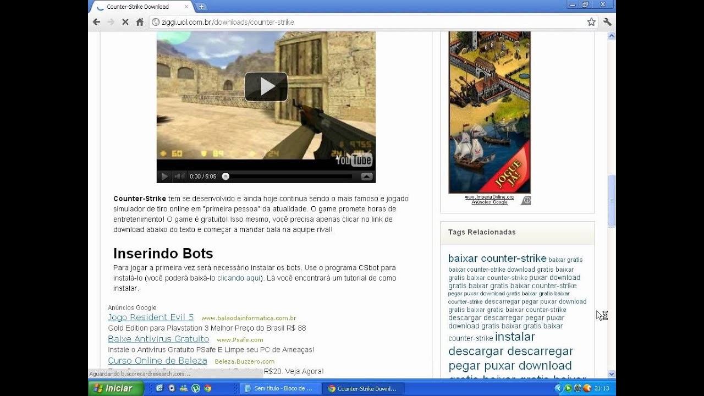Click the 'instalar' tag
Screen dimensions: 704x396
pos(515,337)
